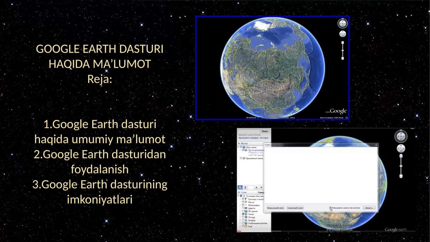Uncheck the Границы и названия layer checkbox
The width and height of the screenshot is (430, 242).
pos(243,199)
